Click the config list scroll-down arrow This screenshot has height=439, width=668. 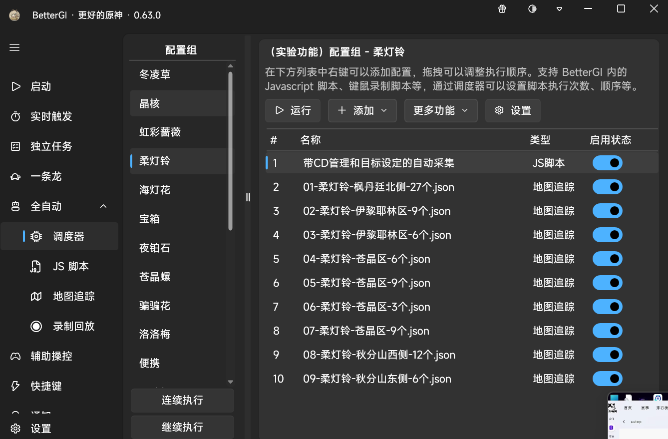pos(230,382)
